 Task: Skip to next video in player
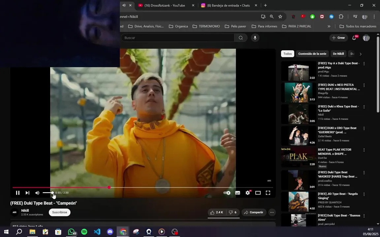pos(27,193)
